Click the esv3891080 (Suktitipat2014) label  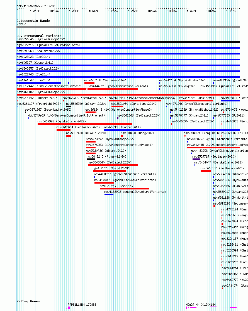134,104
